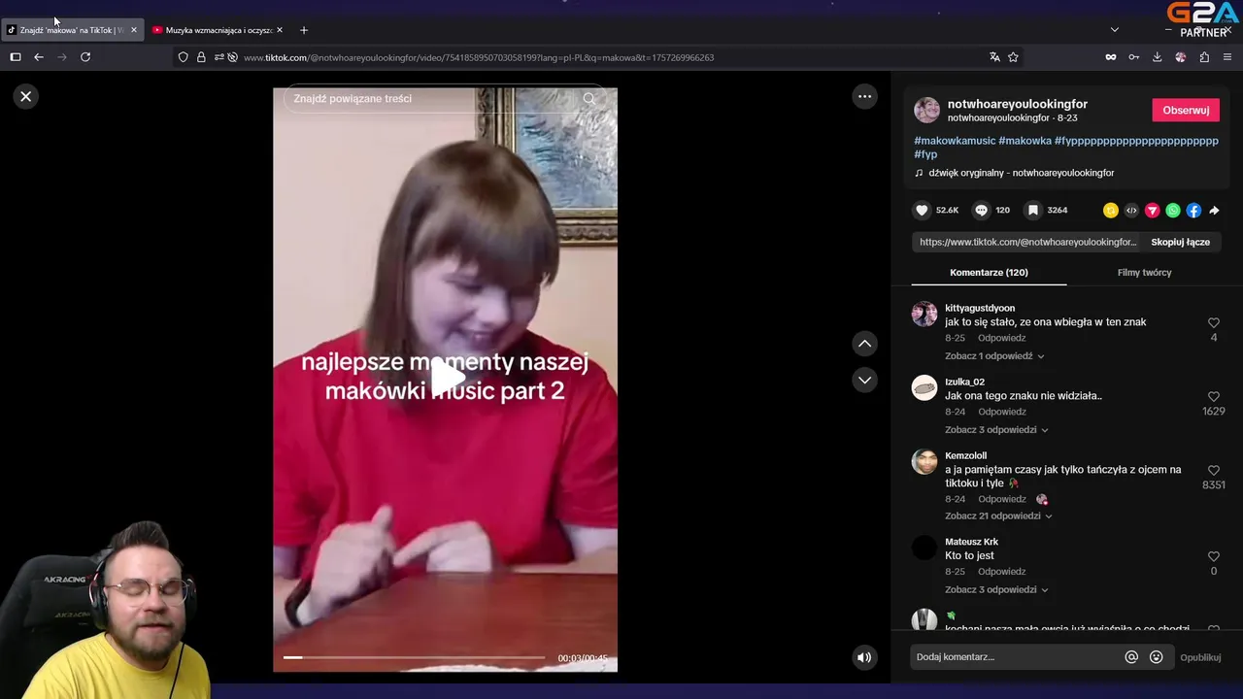Share the video to WhatsApp
The height and width of the screenshot is (699, 1243).
pyautogui.click(x=1173, y=210)
